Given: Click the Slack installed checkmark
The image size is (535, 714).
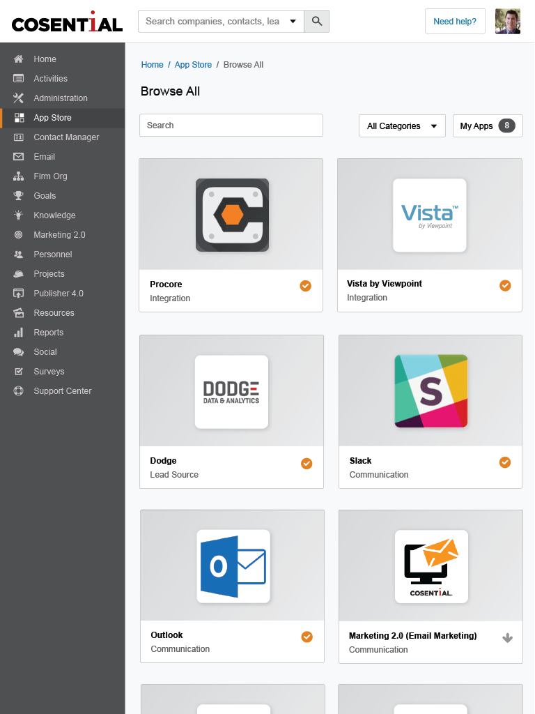Looking at the screenshot, I should [x=505, y=463].
